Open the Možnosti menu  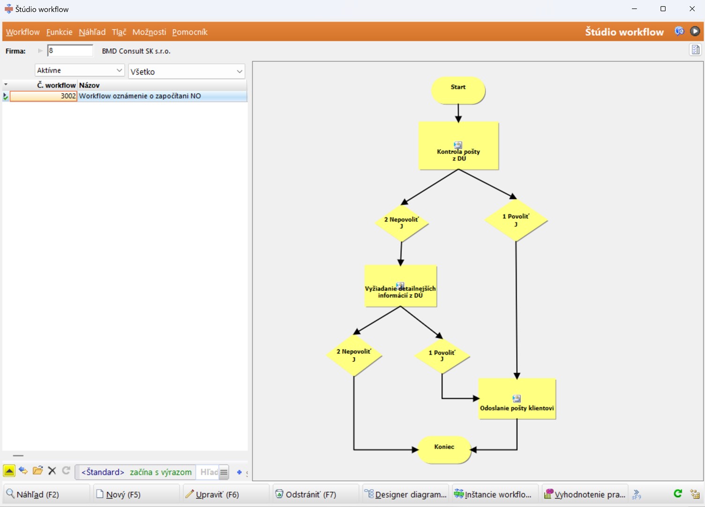[x=149, y=32]
